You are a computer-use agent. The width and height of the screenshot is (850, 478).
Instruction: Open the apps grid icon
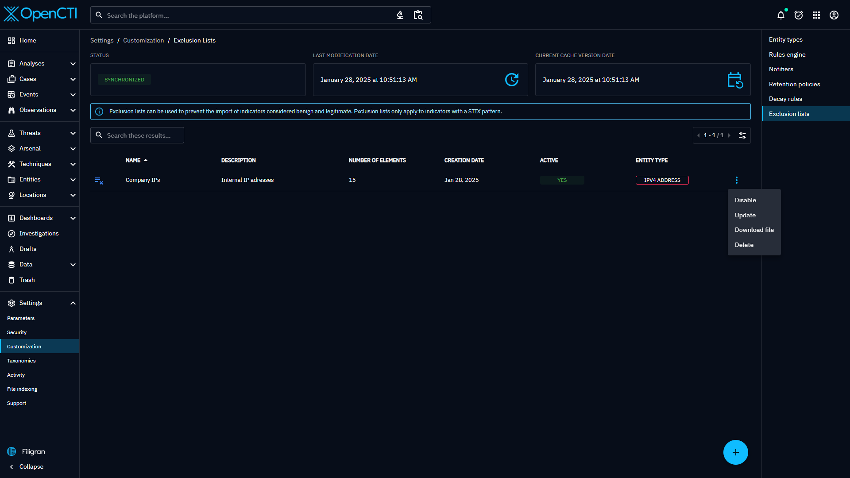[816, 15]
